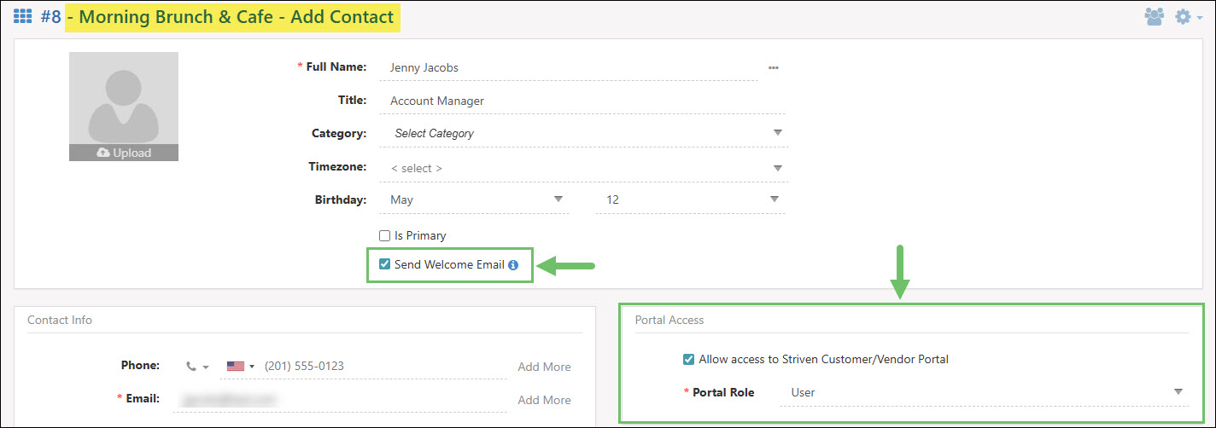Open the Timezone dropdown
The height and width of the screenshot is (428, 1216).
click(586, 168)
